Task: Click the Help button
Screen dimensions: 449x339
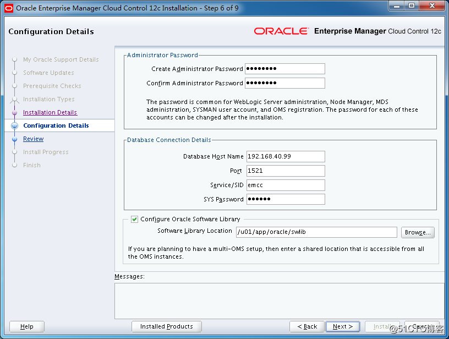Action: point(26,326)
